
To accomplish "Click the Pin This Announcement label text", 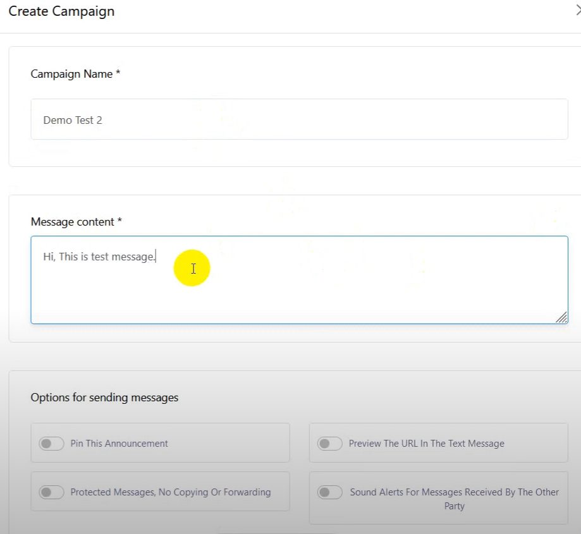I will 119,444.
